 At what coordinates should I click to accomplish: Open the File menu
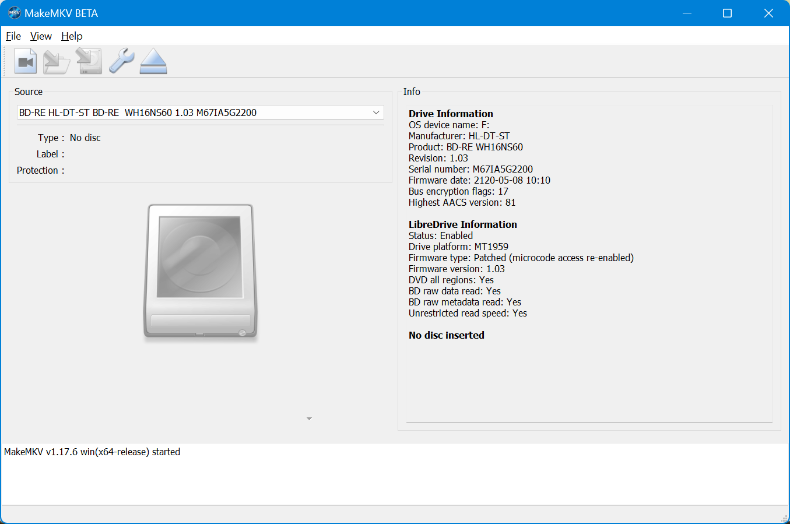[13, 36]
